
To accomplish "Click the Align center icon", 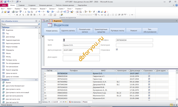I will (31, 15).
